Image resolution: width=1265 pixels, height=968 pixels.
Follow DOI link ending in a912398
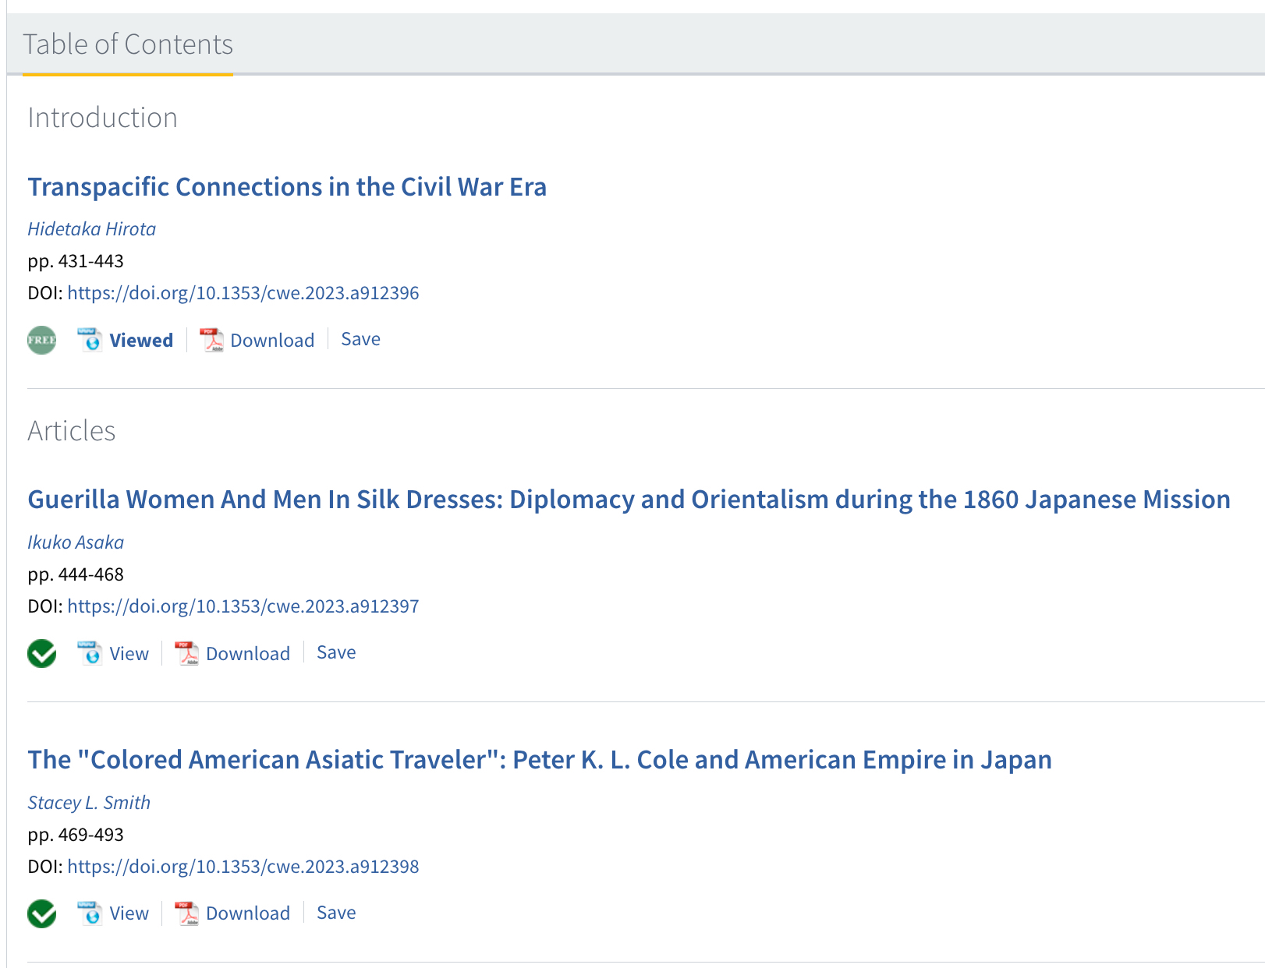243,867
